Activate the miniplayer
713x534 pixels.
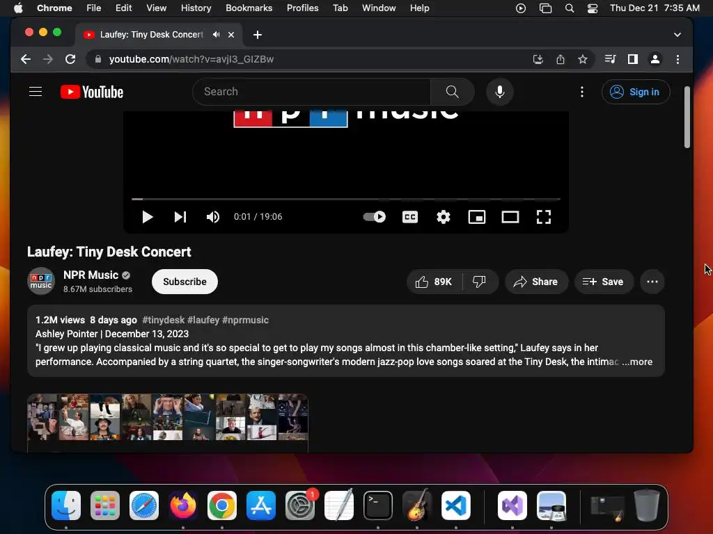(x=476, y=217)
